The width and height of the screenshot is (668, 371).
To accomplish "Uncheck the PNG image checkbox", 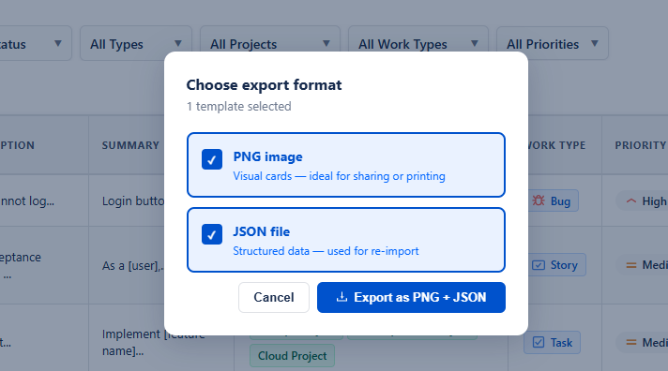I will click(x=212, y=159).
